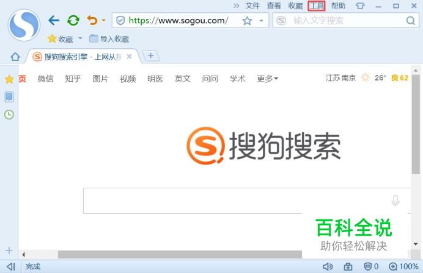Image resolution: width=423 pixels, height=273 pixels.
Task: Expand the 收藏 favorites bar dropdown arrow
Action: click(x=80, y=38)
